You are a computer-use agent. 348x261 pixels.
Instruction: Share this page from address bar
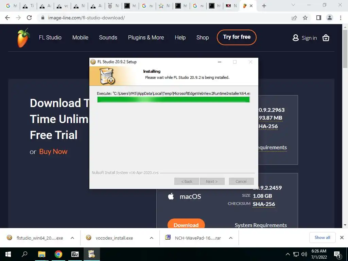[294, 18]
